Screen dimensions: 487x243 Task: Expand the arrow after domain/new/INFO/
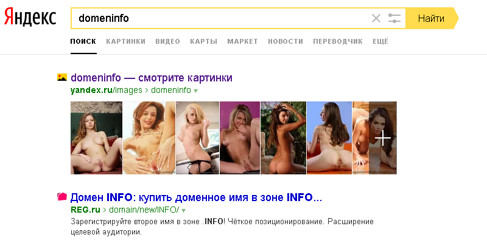click(x=183, y=210)
